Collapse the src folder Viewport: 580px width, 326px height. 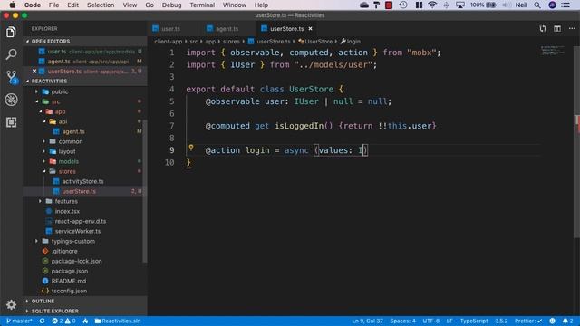click(x=55, y=101)
